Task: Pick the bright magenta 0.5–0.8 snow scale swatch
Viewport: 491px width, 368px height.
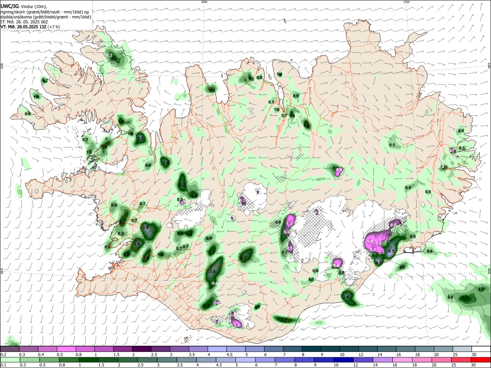Action: pos(66,349)
